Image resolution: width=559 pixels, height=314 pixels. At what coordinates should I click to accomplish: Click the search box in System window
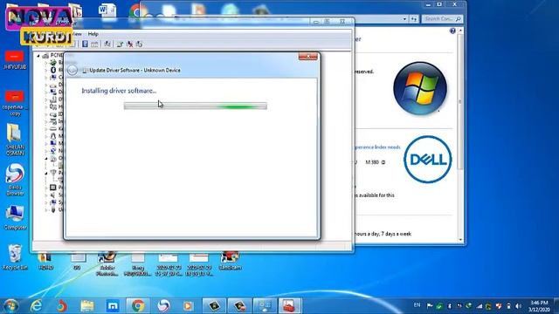click(x=443, y=18)
